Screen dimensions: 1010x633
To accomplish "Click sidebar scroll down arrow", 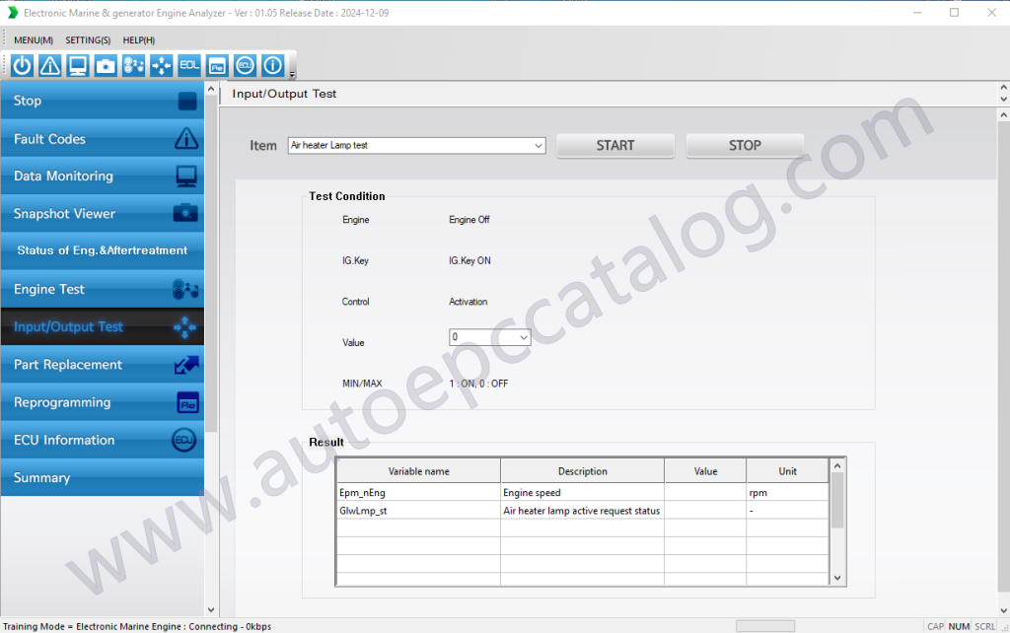I will point(211,609).
